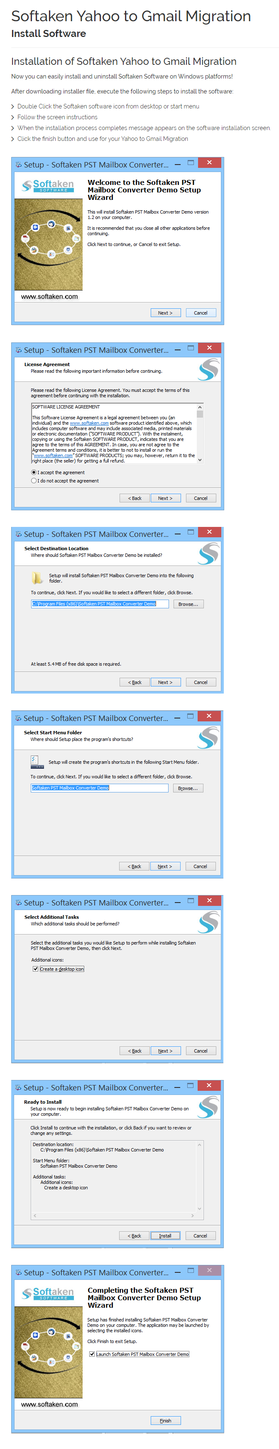This screenshot has height=1449, width=279.
Task: Click the Softaken logo on the Welcome wizard
Action: pyautogui.click(x=49, y=186)
